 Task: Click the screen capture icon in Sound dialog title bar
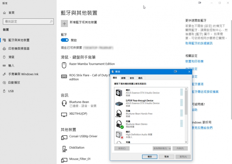click(176, 72)
